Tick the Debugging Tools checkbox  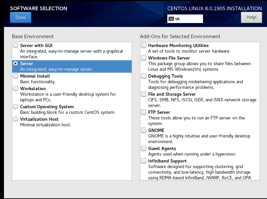[x=144, y=76]
